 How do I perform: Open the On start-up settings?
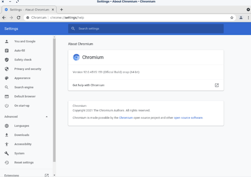pos(22,106)
